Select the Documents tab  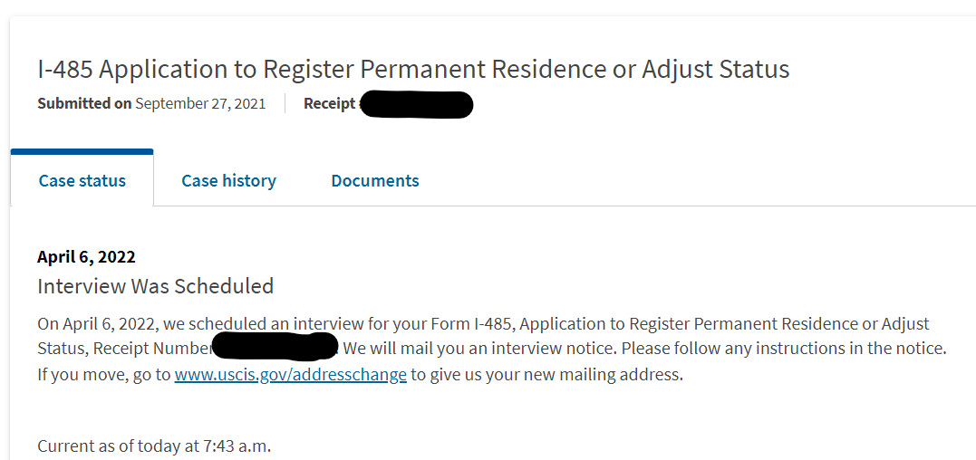click(375, 181)
